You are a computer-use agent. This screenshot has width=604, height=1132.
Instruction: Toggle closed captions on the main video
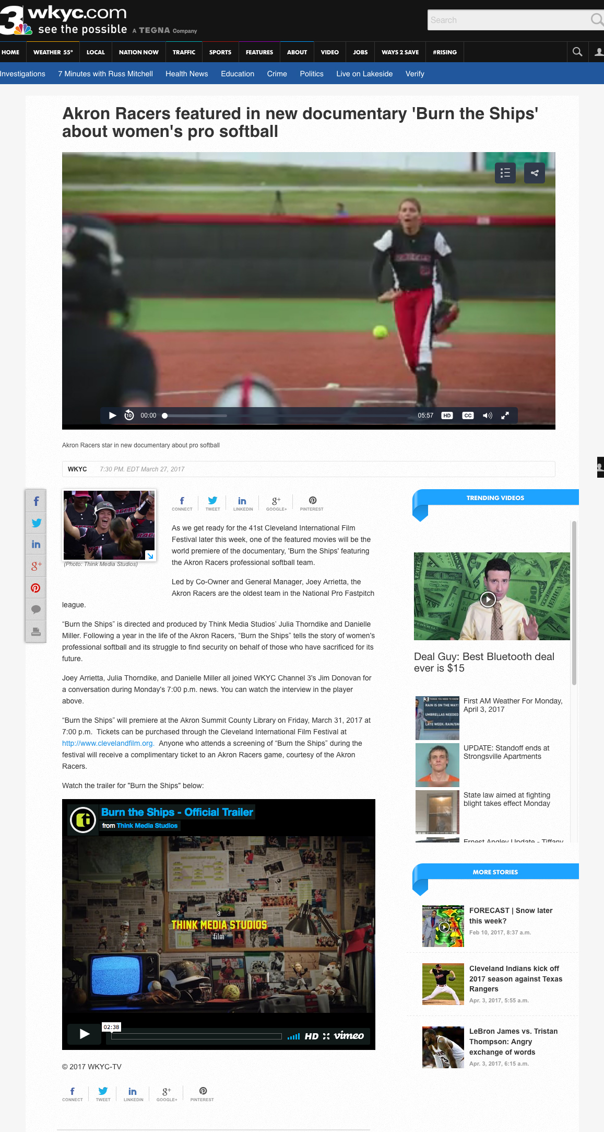click(468, 415)
